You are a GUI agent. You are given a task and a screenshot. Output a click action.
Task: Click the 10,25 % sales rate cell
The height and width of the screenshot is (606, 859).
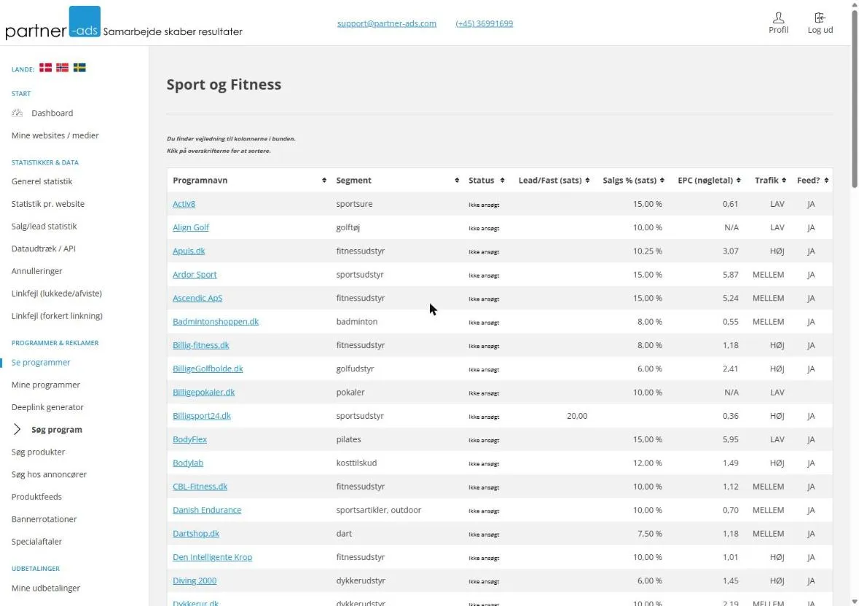pyautogui.click(x=648, y=251)
